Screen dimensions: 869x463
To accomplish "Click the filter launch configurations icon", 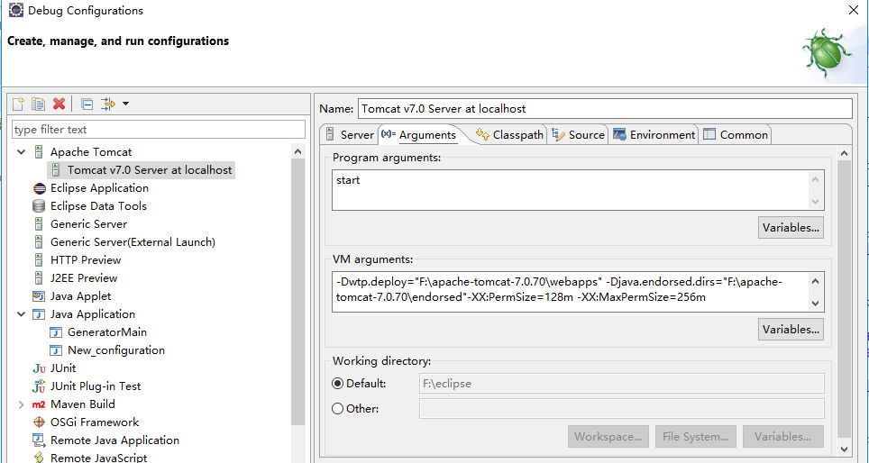I will [x=108, y=104].
